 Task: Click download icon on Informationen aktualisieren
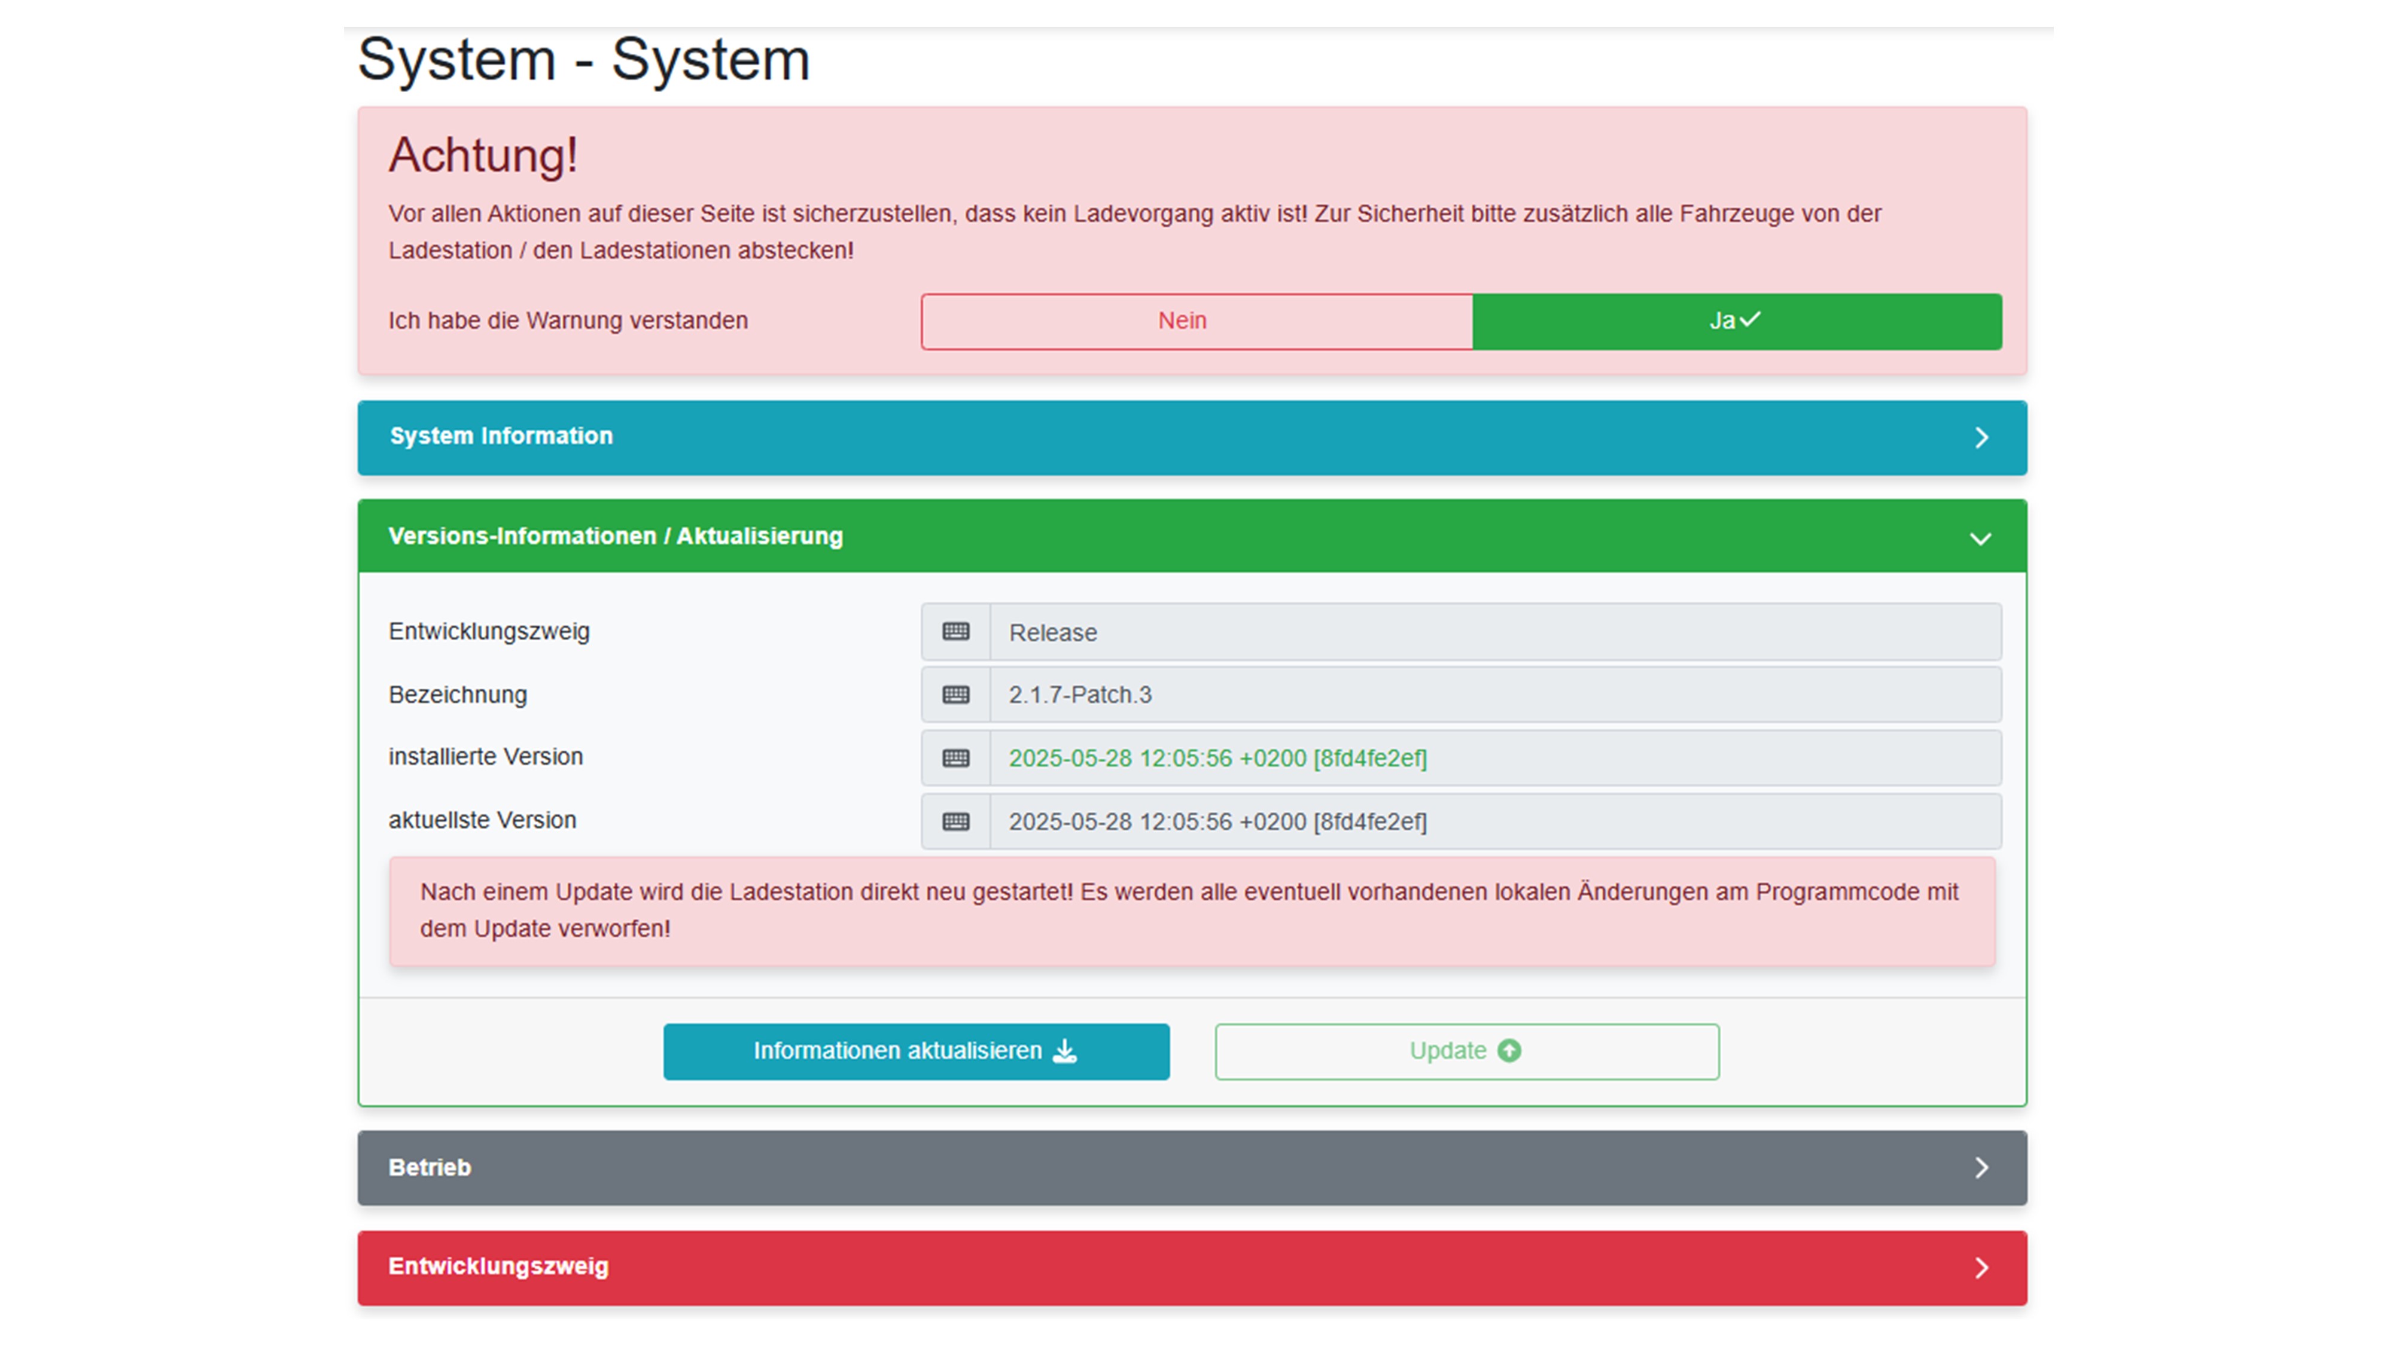pyautogui.click(x=1065, y=1050)
